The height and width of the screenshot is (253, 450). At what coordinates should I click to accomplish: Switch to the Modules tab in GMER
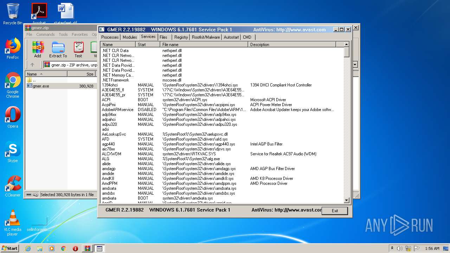click(x=130, y=37)
